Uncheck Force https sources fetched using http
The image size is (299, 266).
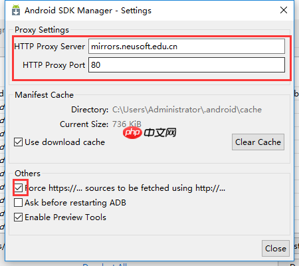tap(18, 188)
